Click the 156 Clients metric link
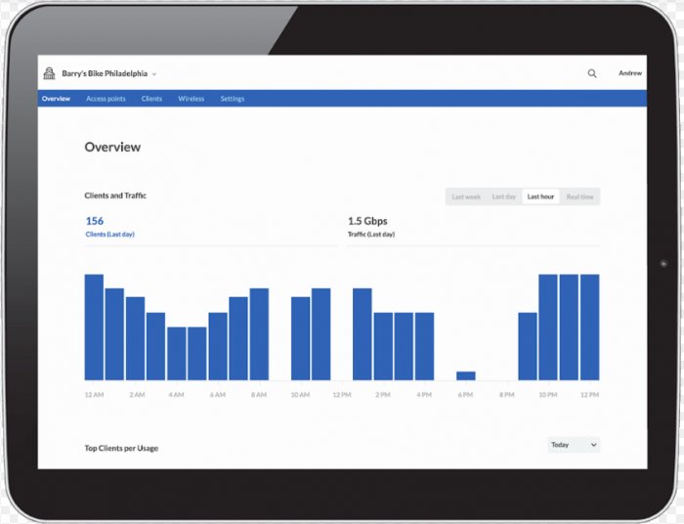This screenshot has height=524, width=684. (x=95, y=222)
